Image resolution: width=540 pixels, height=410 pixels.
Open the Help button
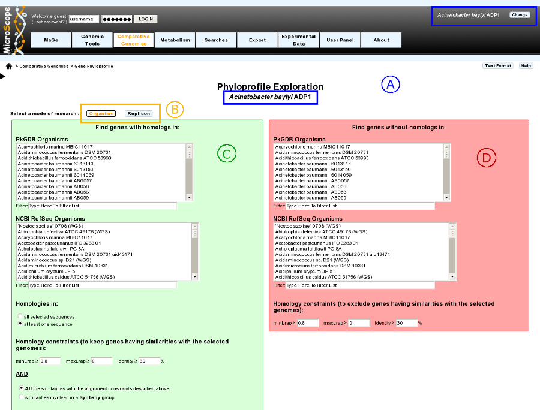(x=526, y=66)
